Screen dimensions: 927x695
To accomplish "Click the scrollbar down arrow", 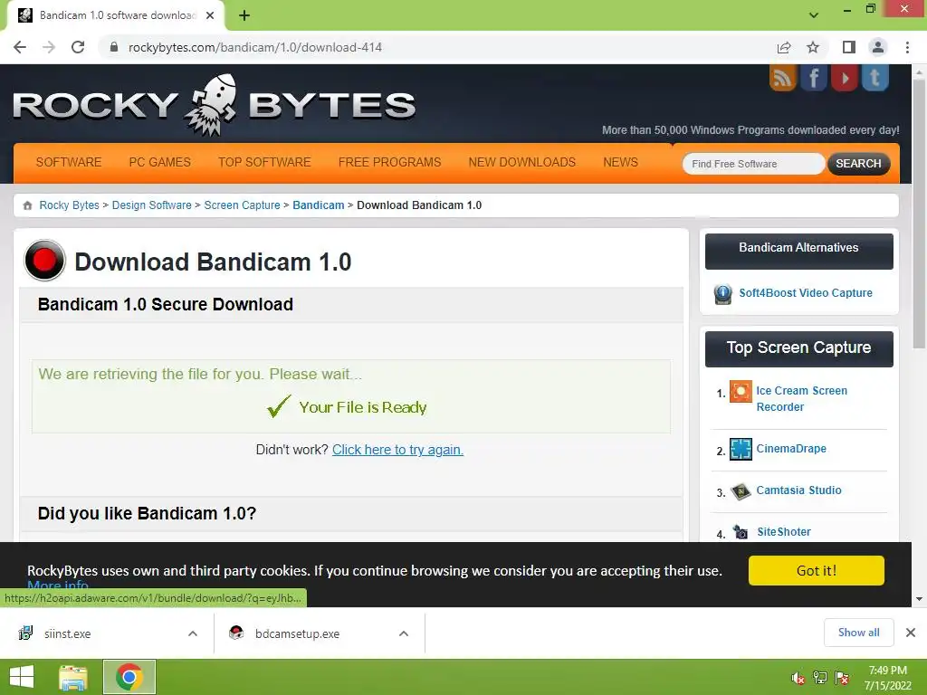I will tap(919, 599).
